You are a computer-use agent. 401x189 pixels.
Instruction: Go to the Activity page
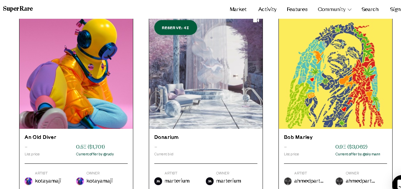(267, 9)
